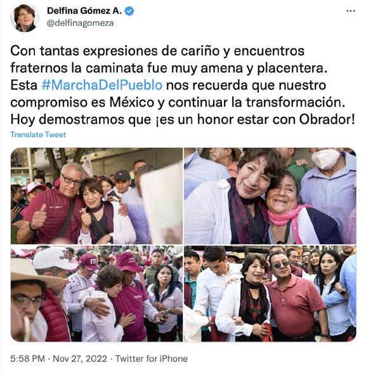Click the Nov 27, 2022 date
The height and width of the screenshot is (374, 366).
pyautogui.click(x=80, y=359)
